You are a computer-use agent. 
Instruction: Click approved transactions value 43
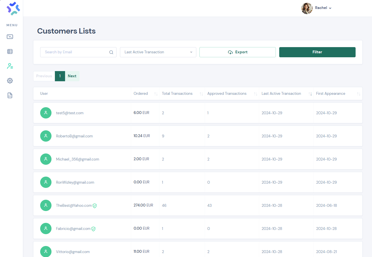(210, 205)
